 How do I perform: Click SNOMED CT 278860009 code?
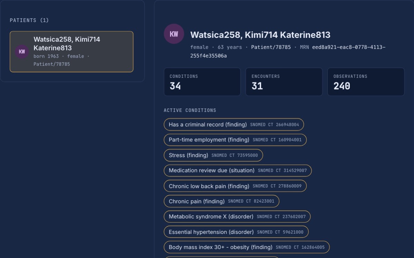277,186
